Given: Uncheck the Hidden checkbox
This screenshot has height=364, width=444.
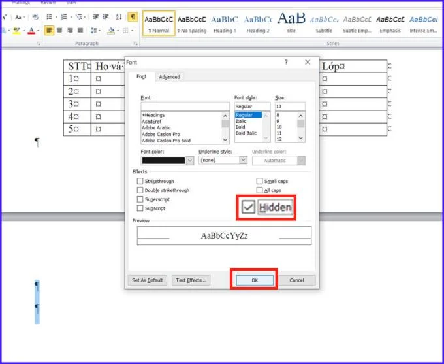Looking at the screenshot, I should click(248, 207).
